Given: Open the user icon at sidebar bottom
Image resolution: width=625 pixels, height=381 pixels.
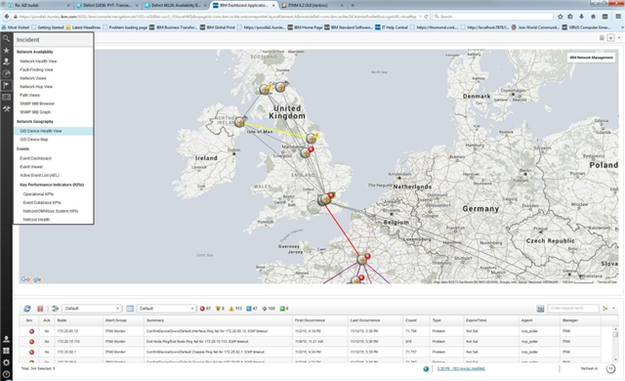Looking at the screenshot, I should point(6,339).
